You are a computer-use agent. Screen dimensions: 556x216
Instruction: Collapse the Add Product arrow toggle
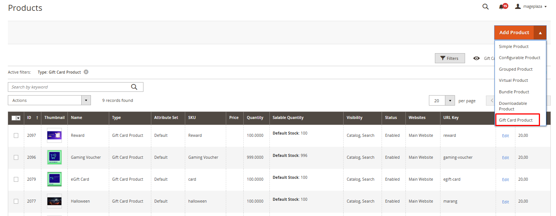coord(540,33)
